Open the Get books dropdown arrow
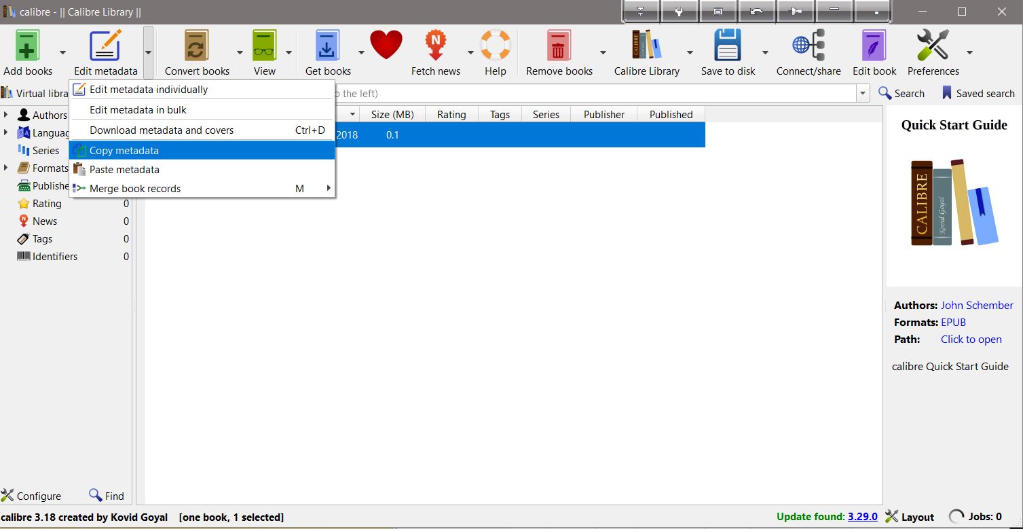The image size is (1023, 529). coord(361,52)
